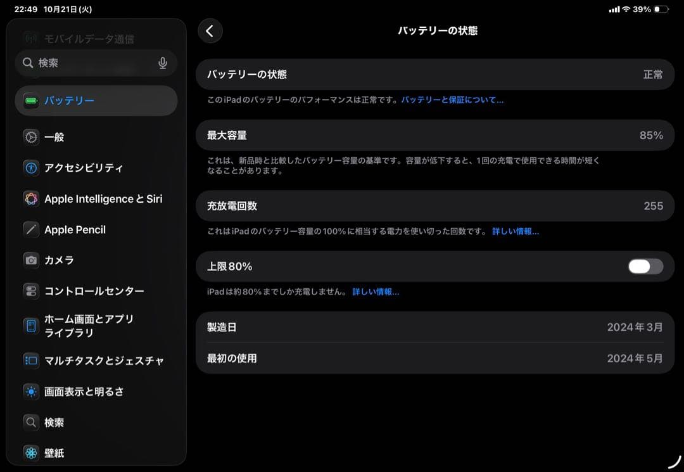Tap the Apple Intelligence と Siri icon
Viewport: 684px width, 472px height.
pyautogui.click(x=30, y=198)
